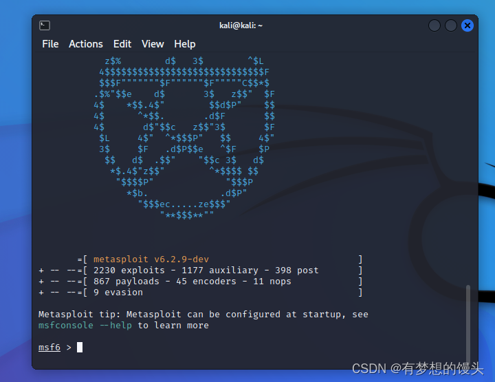Screen dimensions: 495x382
Task: Close the terminal with the blue X button
Action: [467, 25]
